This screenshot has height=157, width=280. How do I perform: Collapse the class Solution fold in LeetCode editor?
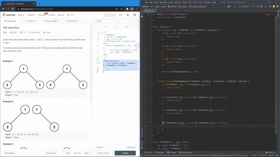pos(100,61)
